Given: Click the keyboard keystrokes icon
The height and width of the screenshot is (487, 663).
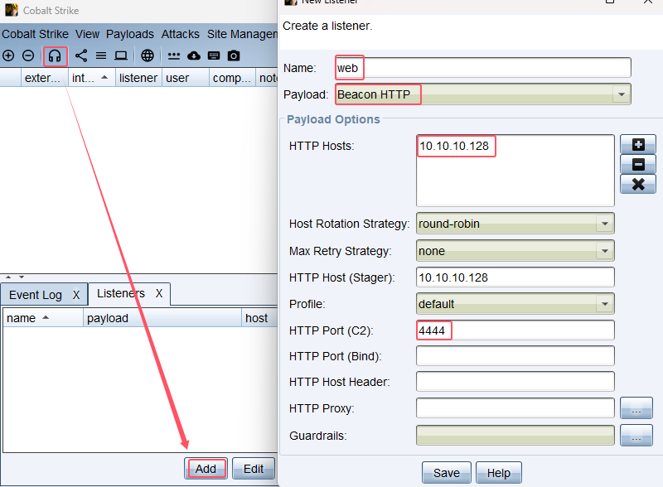Looking at the screenshot, I should tap(214, 55).
